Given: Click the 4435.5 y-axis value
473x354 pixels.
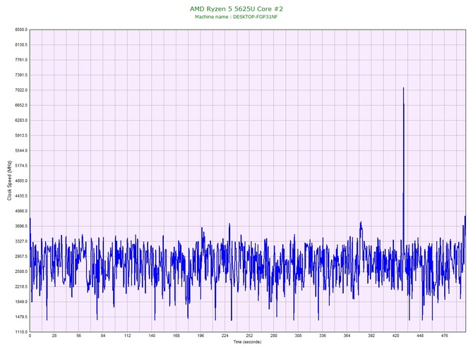Looking at the screenshot, I should coord(20,196).
